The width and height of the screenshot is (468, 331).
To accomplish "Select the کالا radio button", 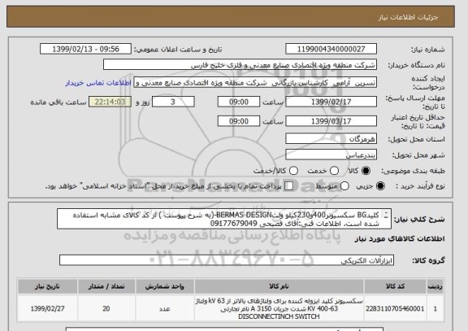I will 366,171.
